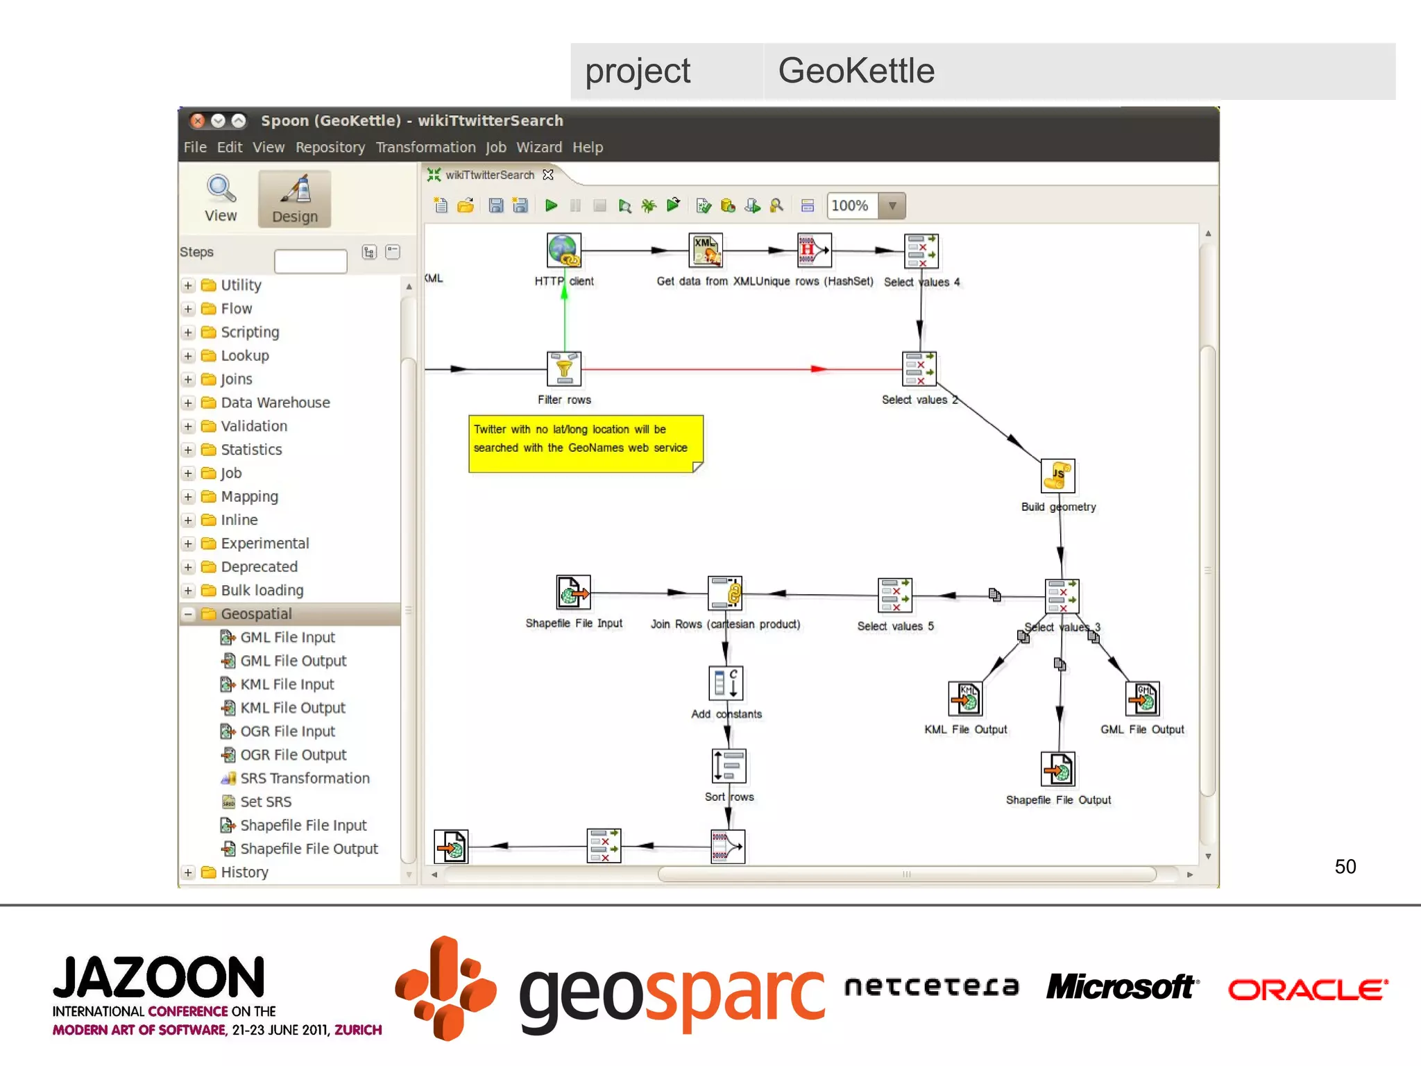The height and width of the screenshot is (1066, 1421).
Task: Expand the Scripting steps folder
Action: [x=188, y=332]
